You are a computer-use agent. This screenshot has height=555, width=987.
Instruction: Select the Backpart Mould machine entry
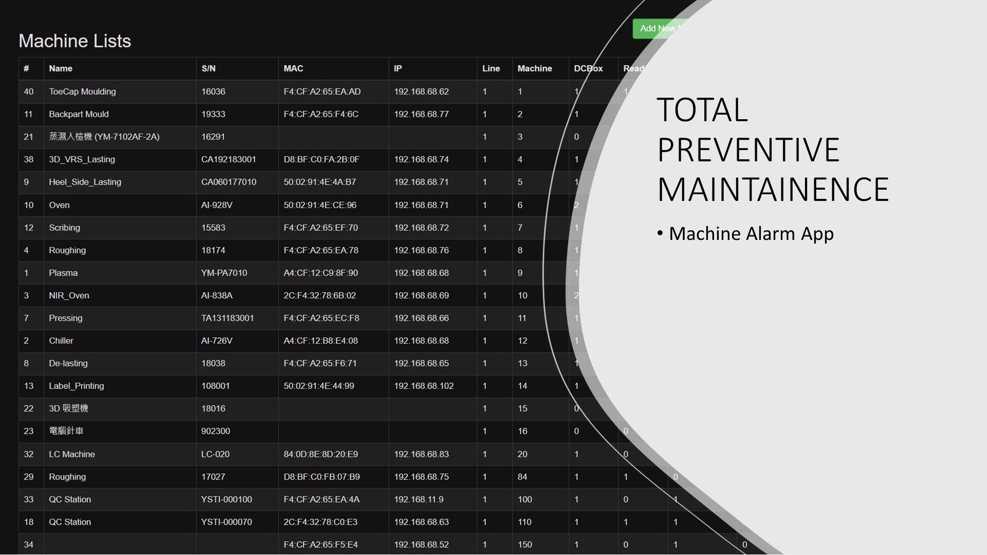(79, 114)
